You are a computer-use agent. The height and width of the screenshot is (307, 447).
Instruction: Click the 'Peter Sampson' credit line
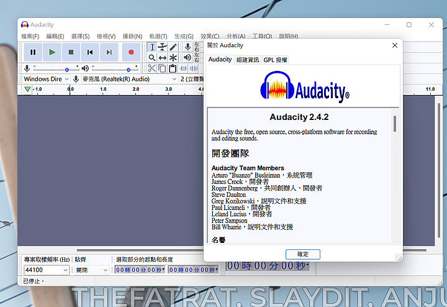tap(230, 221)
